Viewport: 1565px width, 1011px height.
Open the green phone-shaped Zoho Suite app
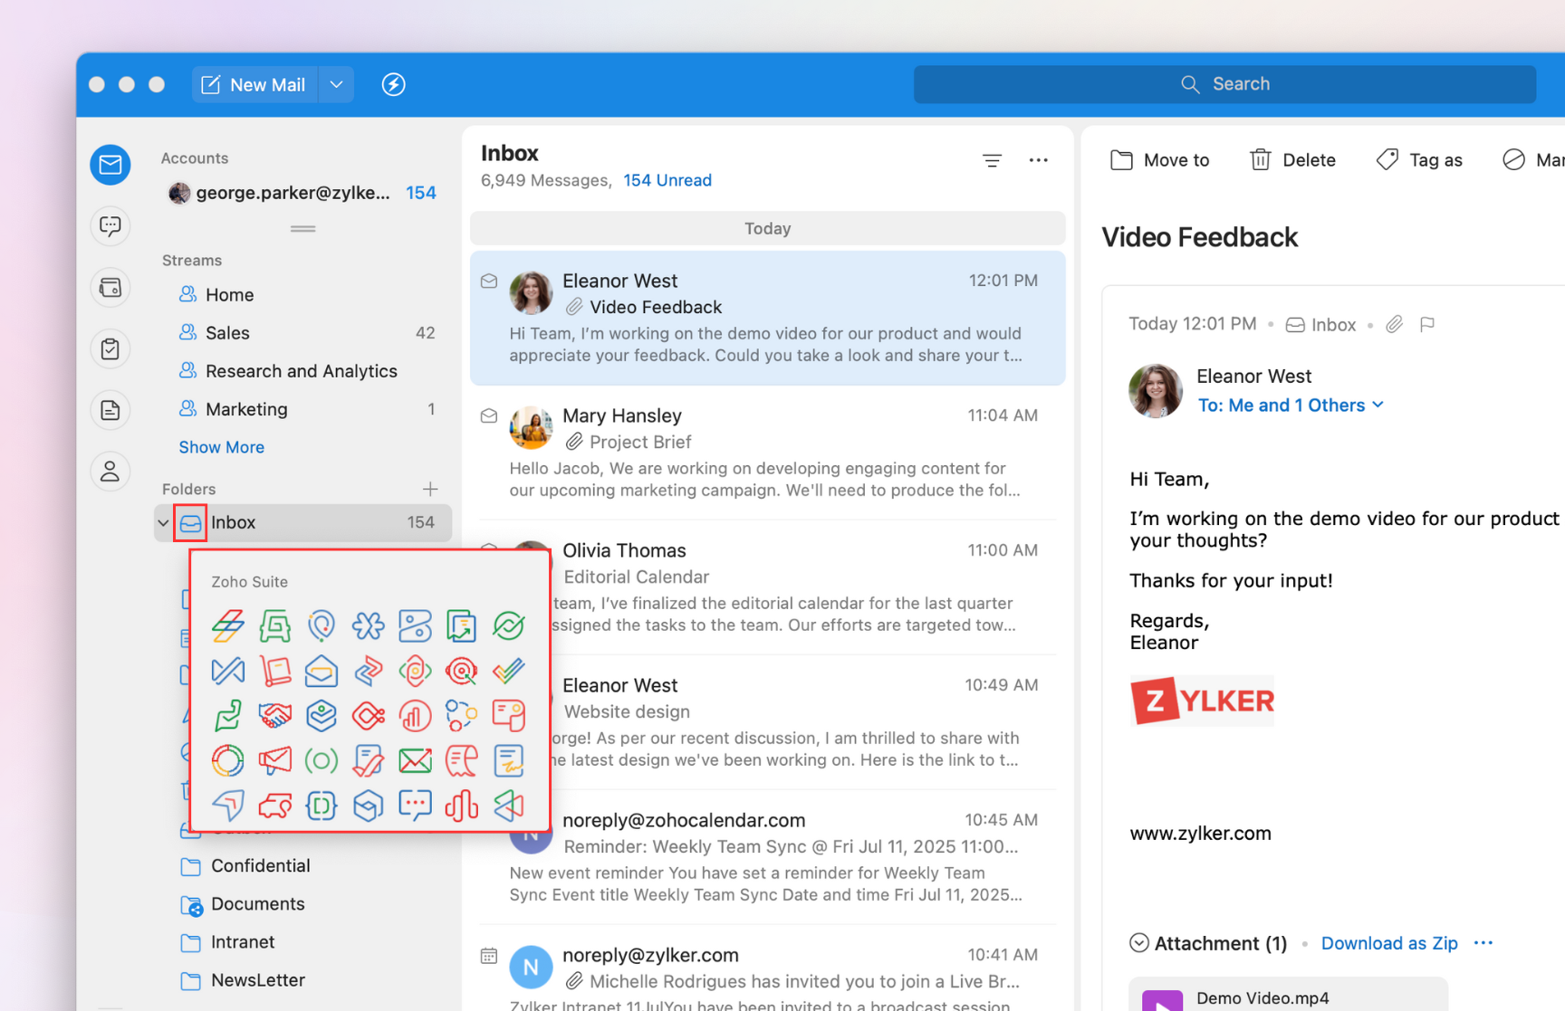(228, 716)
